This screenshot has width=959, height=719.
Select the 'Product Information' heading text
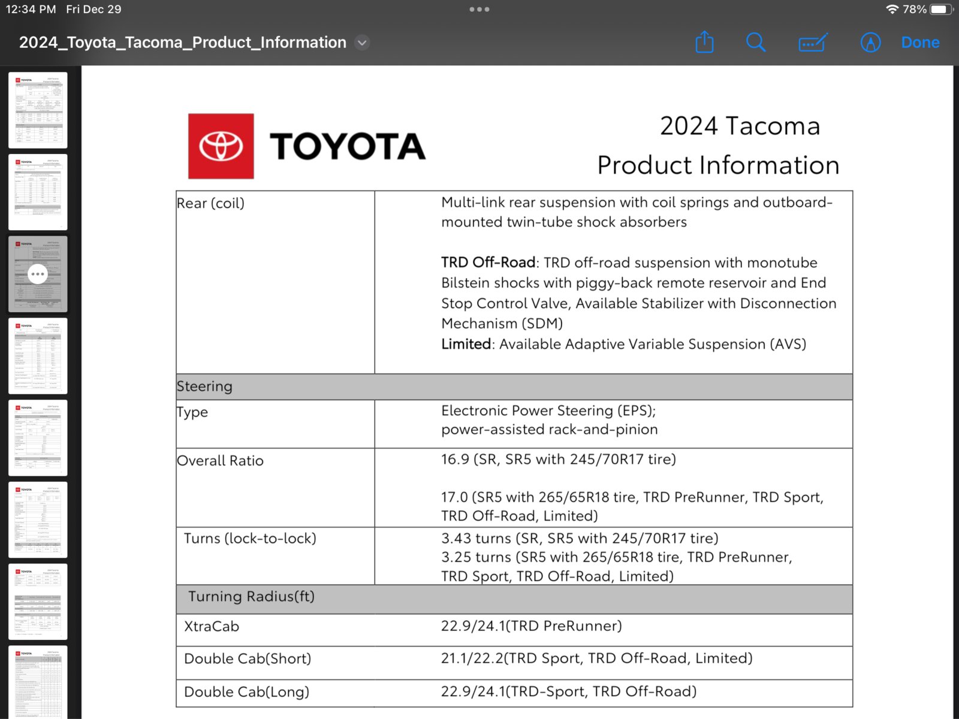click(719, 165)
